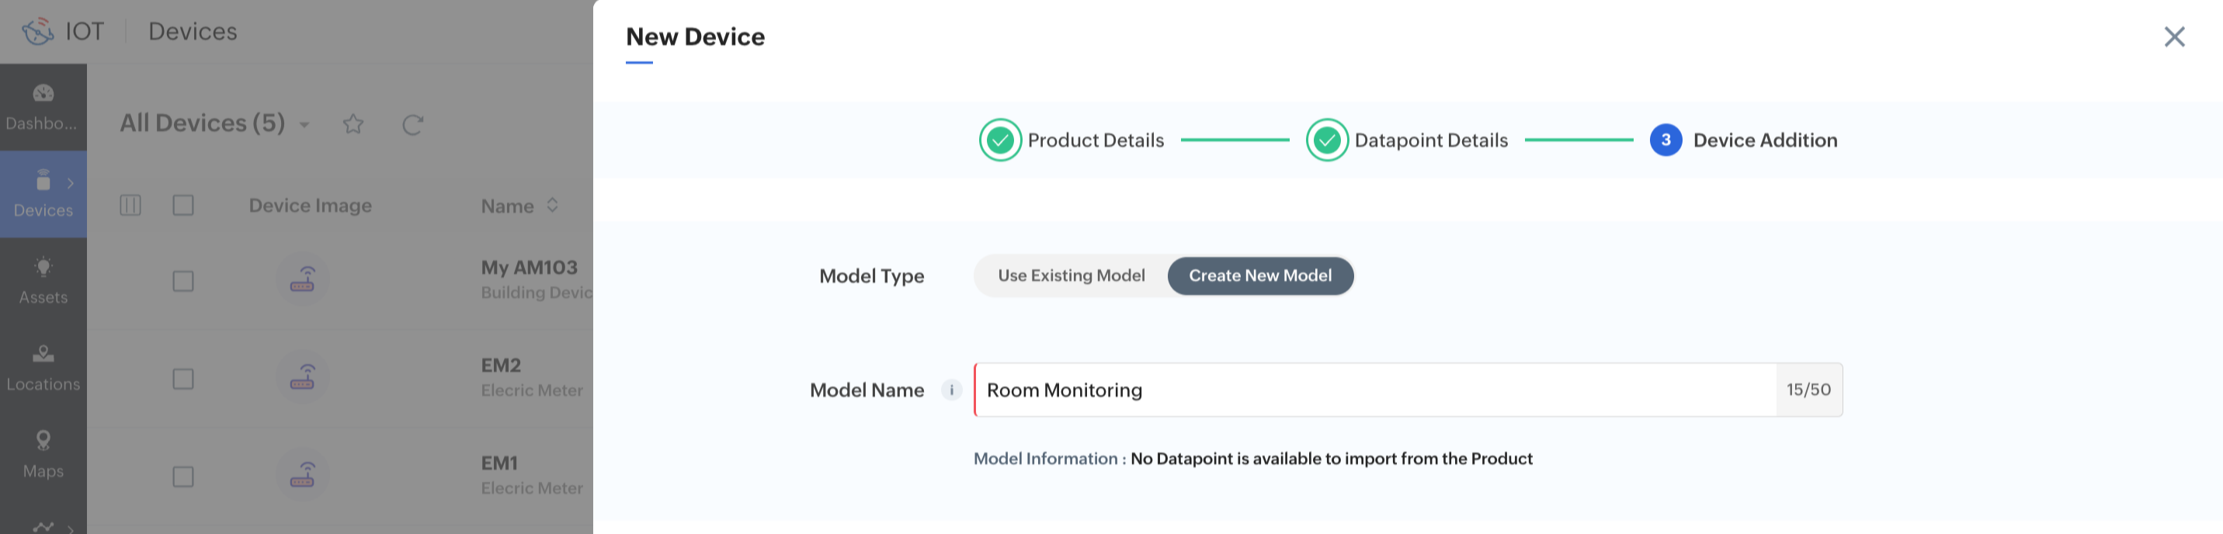Expand the All Devices (5) view dropdown
The width and height of the screenshot is (2223, 534).
coord(304,125)
